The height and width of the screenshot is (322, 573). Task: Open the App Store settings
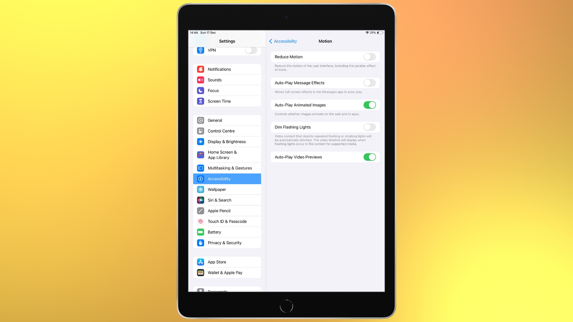[227, 261]
